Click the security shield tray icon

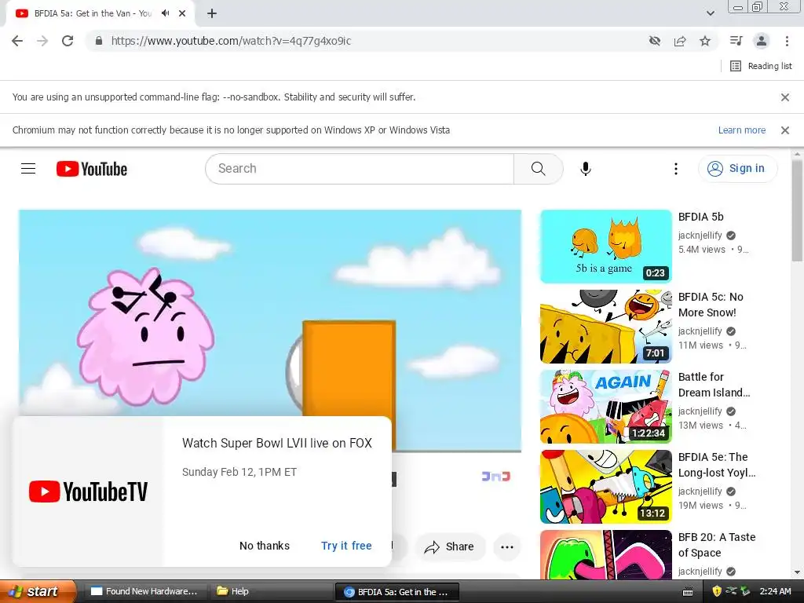pos(717,591)
